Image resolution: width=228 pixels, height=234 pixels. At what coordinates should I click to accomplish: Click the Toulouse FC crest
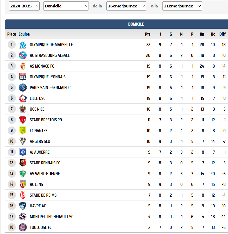coord(23,227)
